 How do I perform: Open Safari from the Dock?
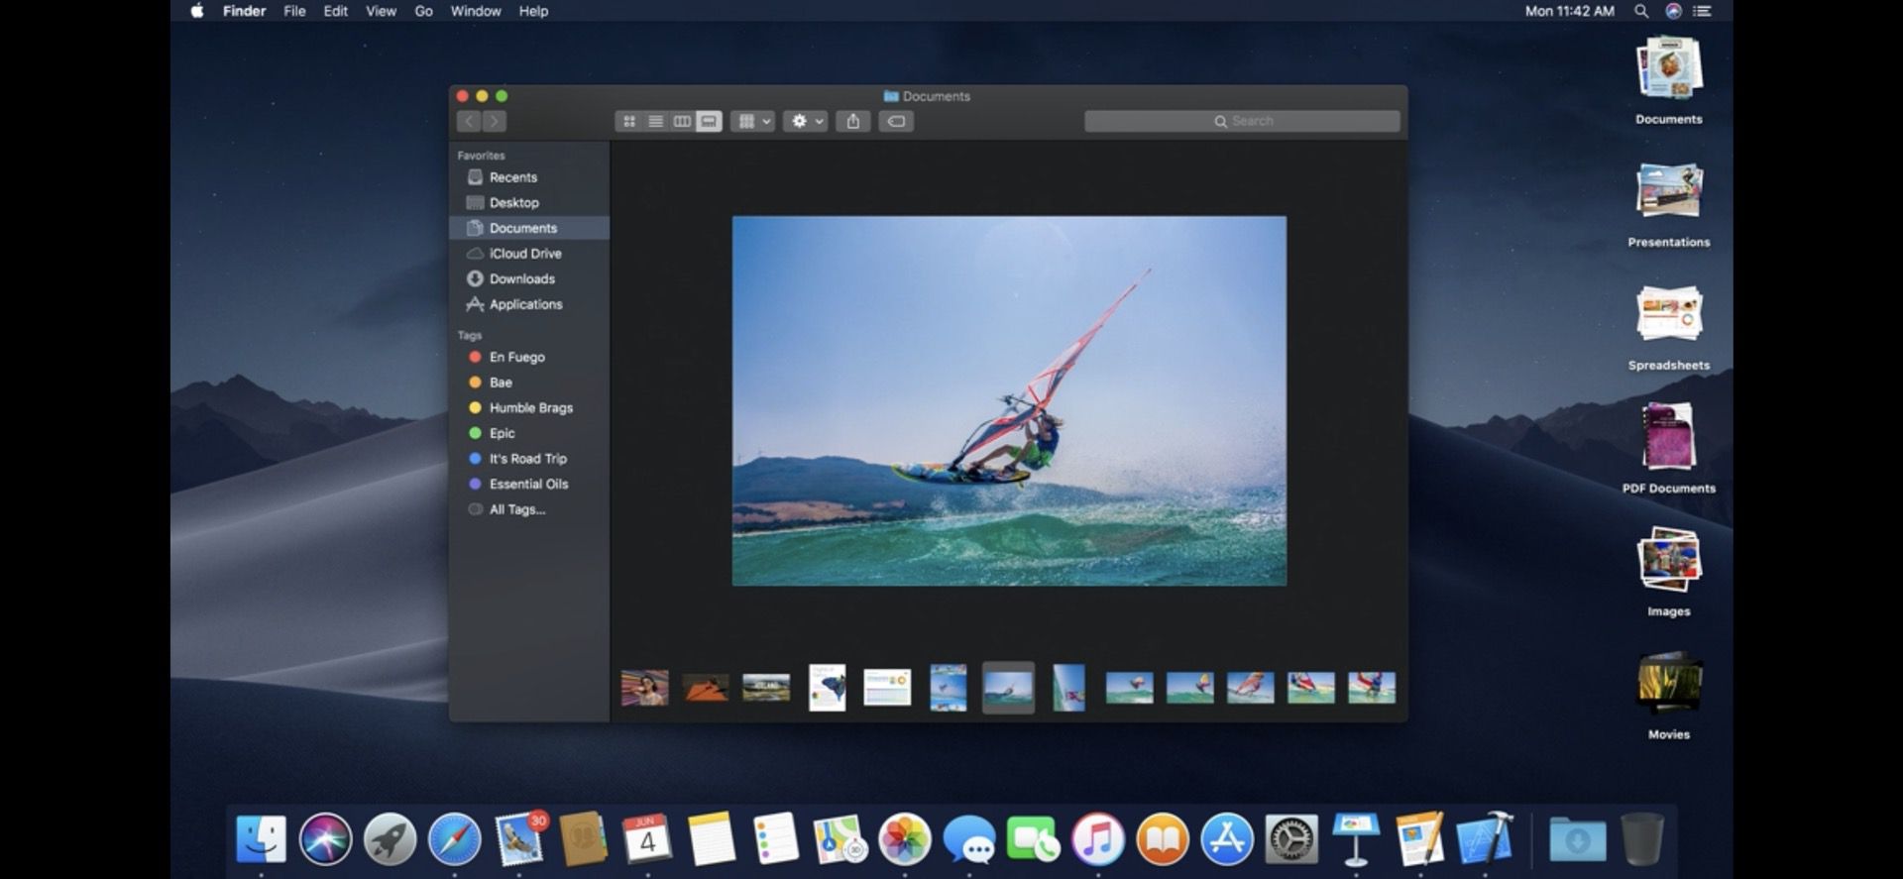(454, 839)
